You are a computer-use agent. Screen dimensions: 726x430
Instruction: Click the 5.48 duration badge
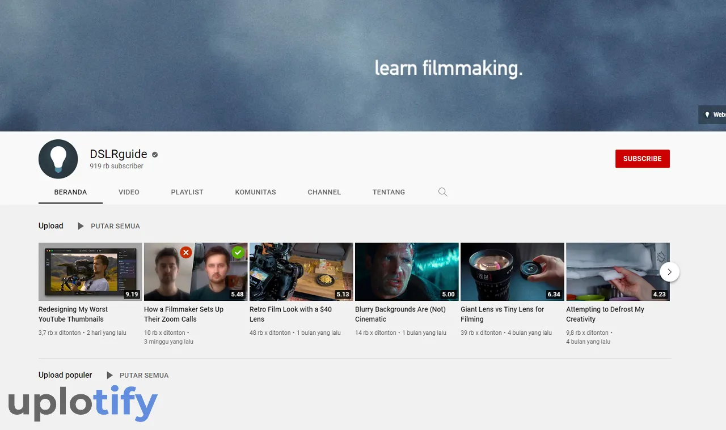coord(237,295)
